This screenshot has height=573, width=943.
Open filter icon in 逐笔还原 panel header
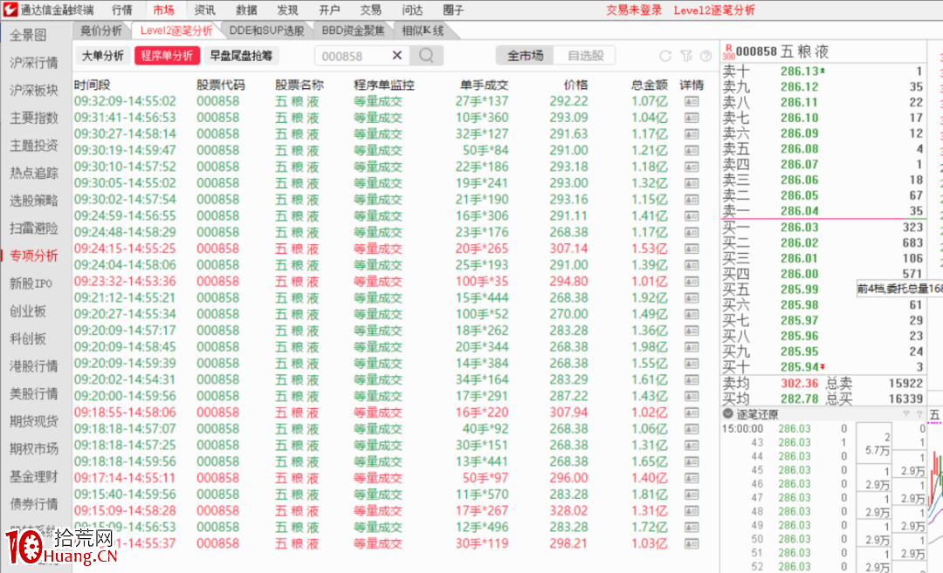[905, 413]
